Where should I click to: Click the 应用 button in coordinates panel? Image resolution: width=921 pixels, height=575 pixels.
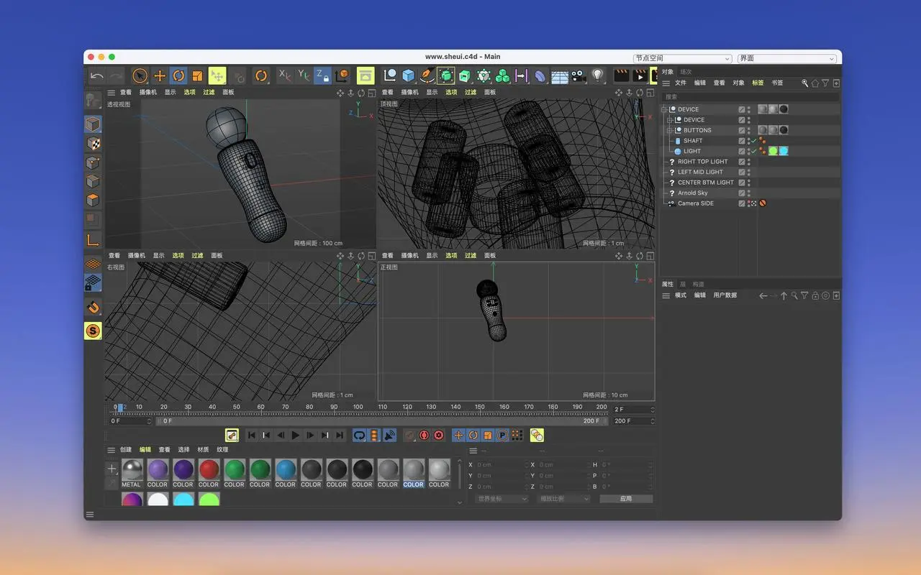(626, 498)
